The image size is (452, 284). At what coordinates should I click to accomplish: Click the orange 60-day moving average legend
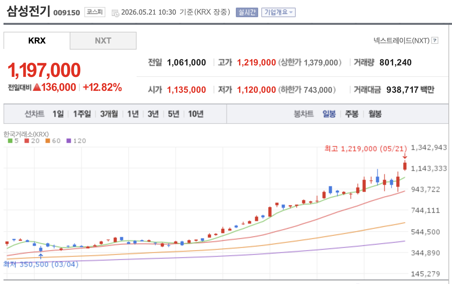pyautogui.click(x=53, y=141)
